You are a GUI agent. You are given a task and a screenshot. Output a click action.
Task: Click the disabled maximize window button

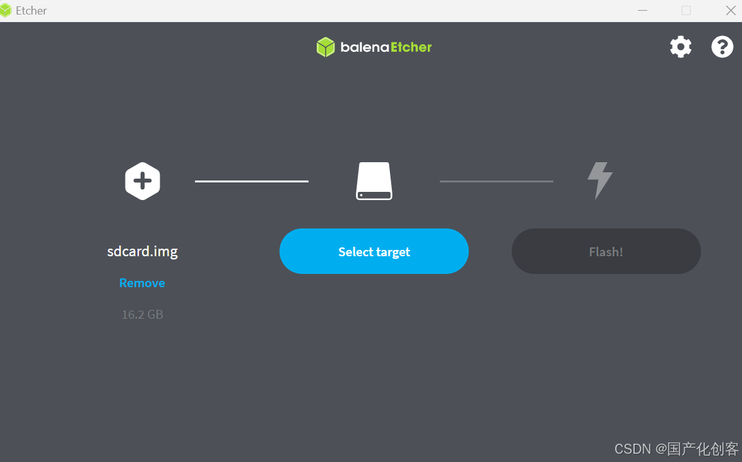pos(686,10)
